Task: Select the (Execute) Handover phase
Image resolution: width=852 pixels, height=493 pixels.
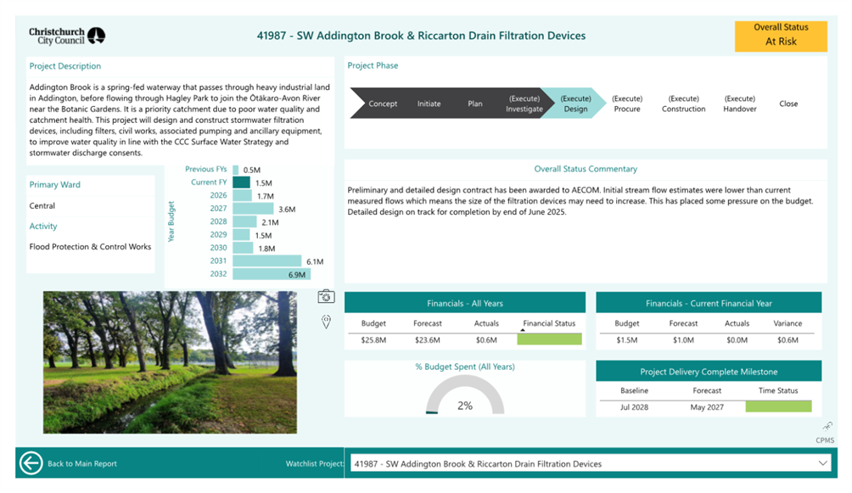Action: [x=739, y=104]
